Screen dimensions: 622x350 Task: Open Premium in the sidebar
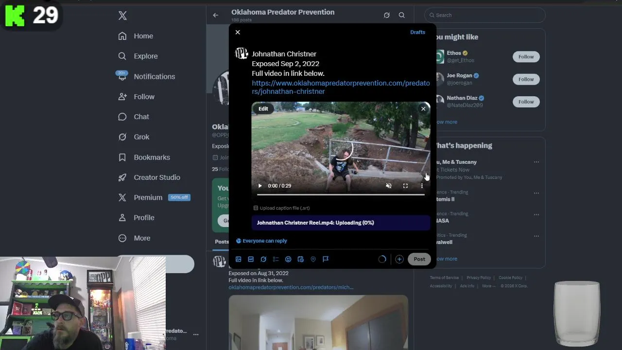click(x=154, y=197)
